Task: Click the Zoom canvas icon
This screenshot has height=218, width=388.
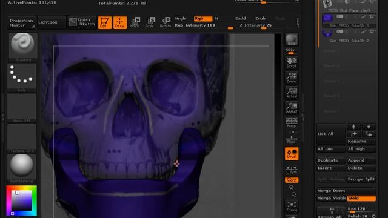Action: 292,78
